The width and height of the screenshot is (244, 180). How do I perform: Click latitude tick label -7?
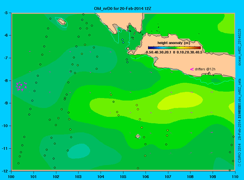coord(6,58)
